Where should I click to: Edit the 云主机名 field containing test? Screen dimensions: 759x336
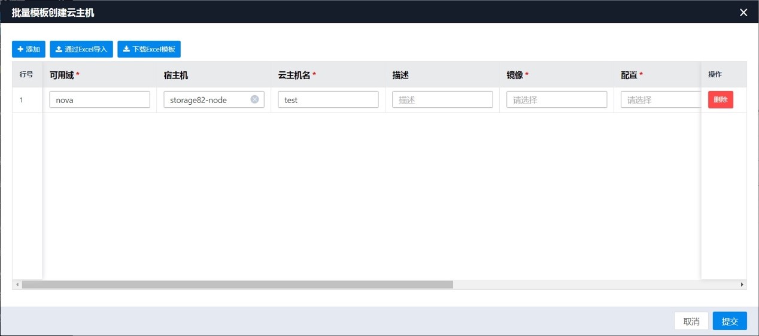tap(328, 99)
